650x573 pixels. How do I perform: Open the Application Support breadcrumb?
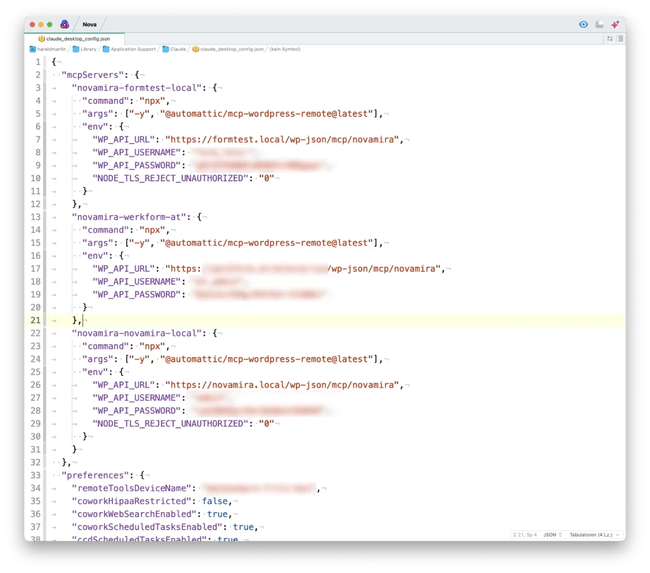[x=129, y=49]
